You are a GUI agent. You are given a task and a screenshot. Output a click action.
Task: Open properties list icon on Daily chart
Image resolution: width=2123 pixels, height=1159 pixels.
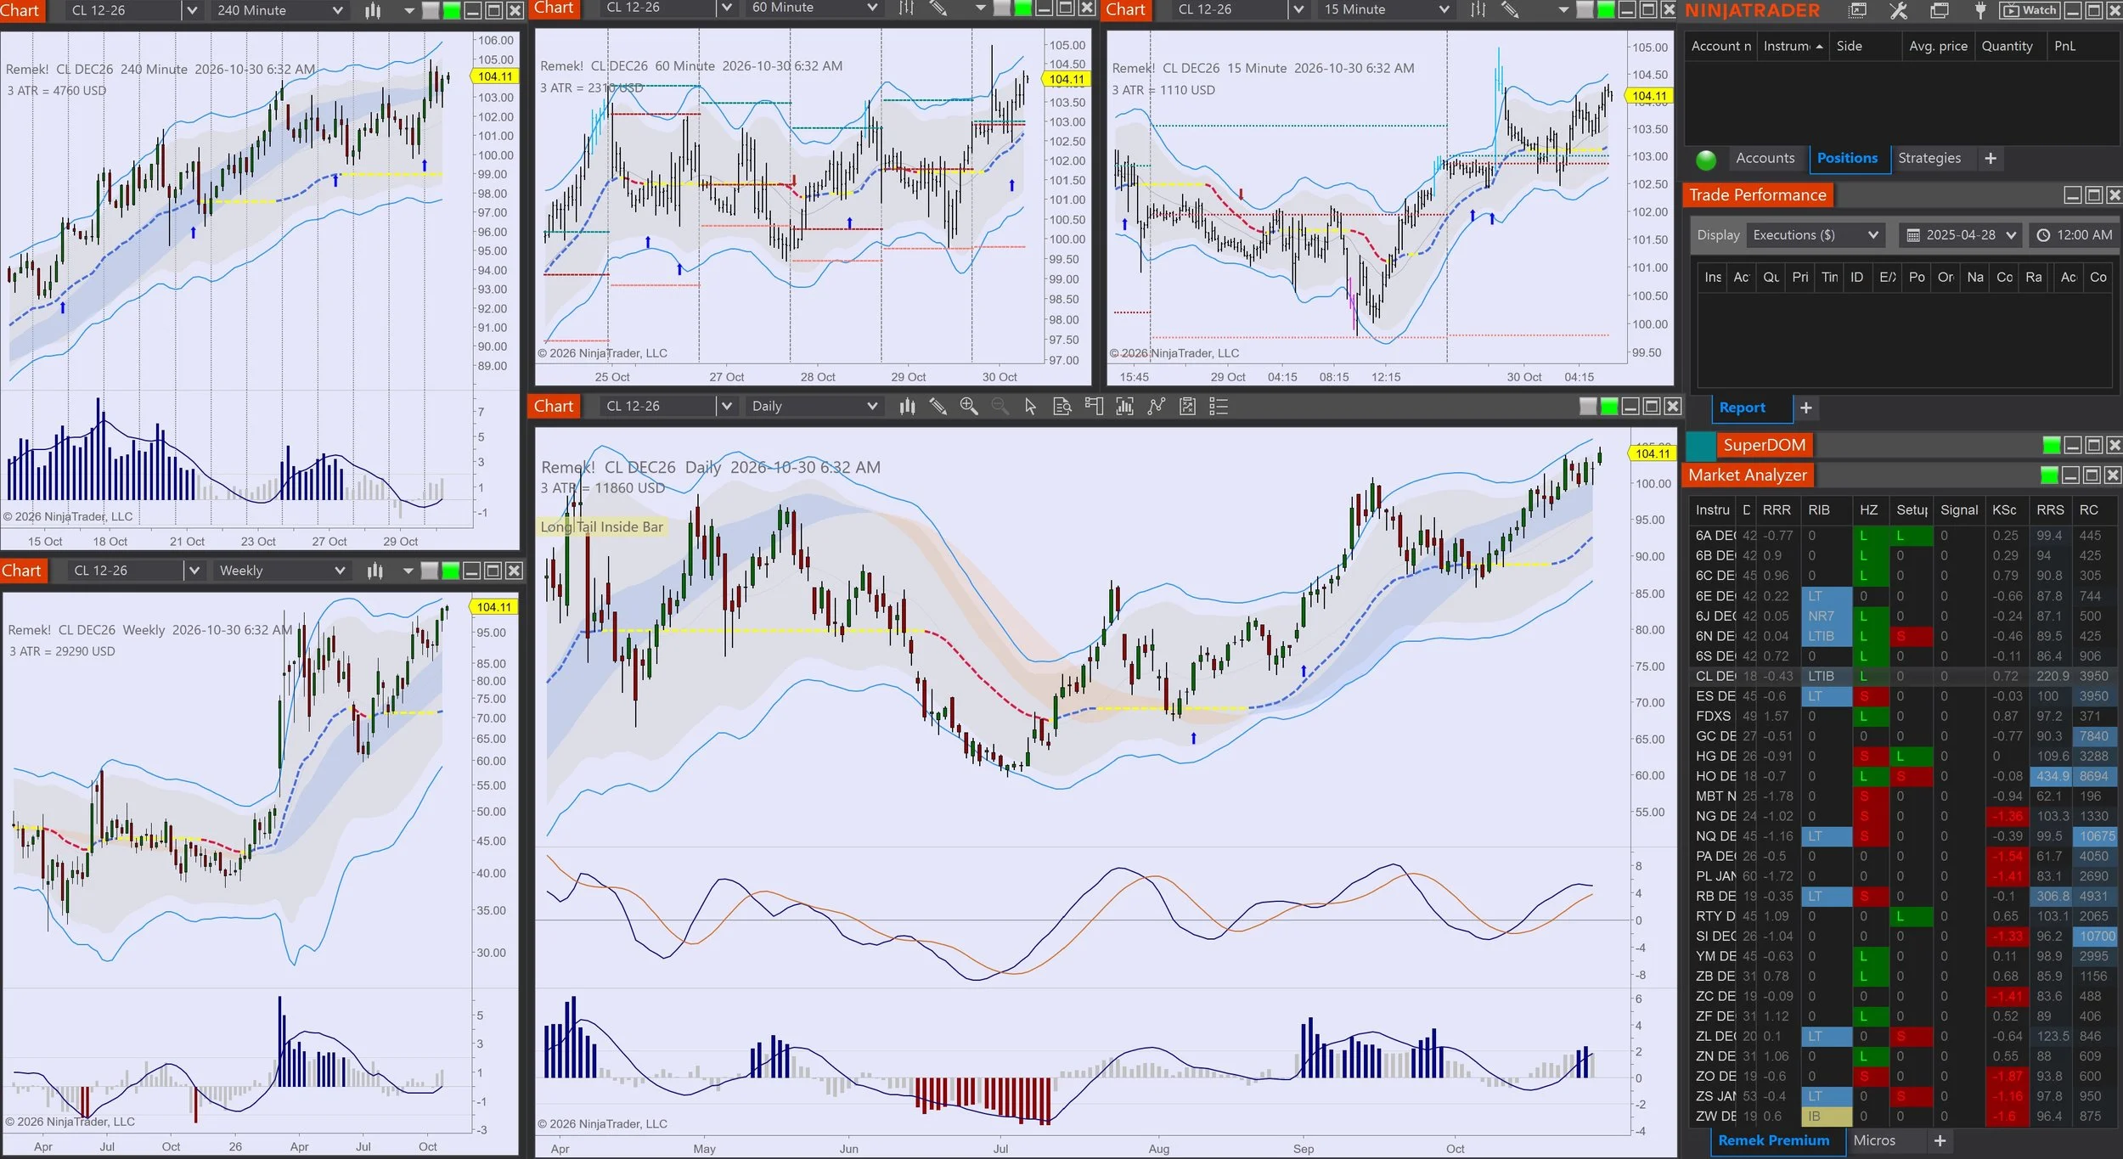[1219, 407]
